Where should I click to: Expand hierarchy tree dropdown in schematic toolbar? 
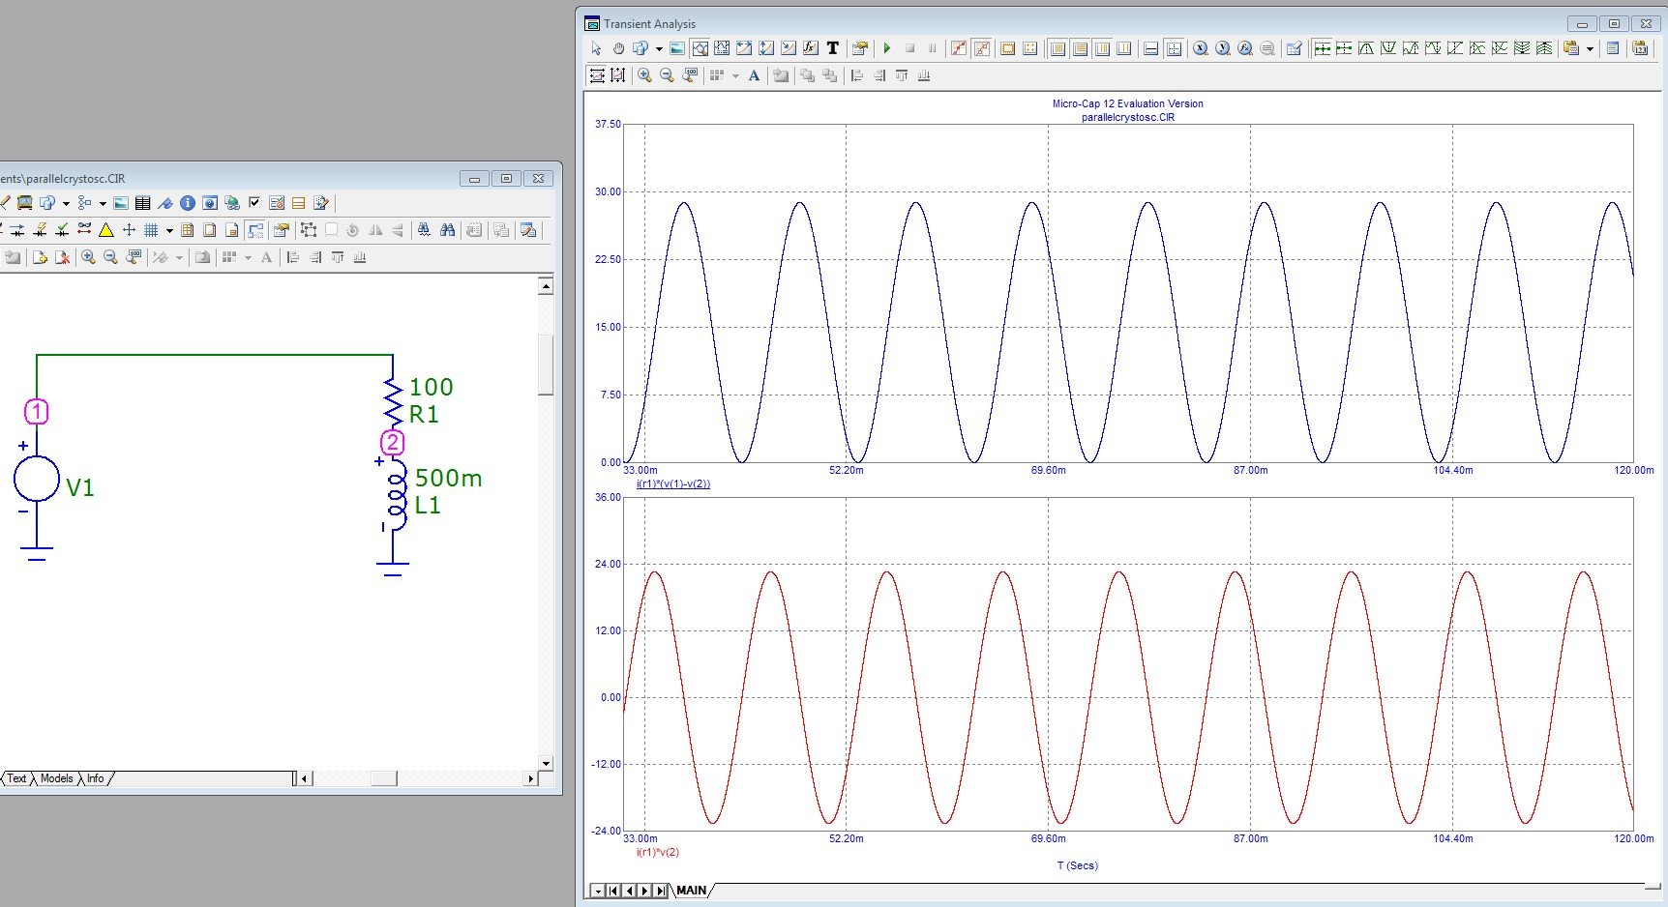tap(103, 203)
